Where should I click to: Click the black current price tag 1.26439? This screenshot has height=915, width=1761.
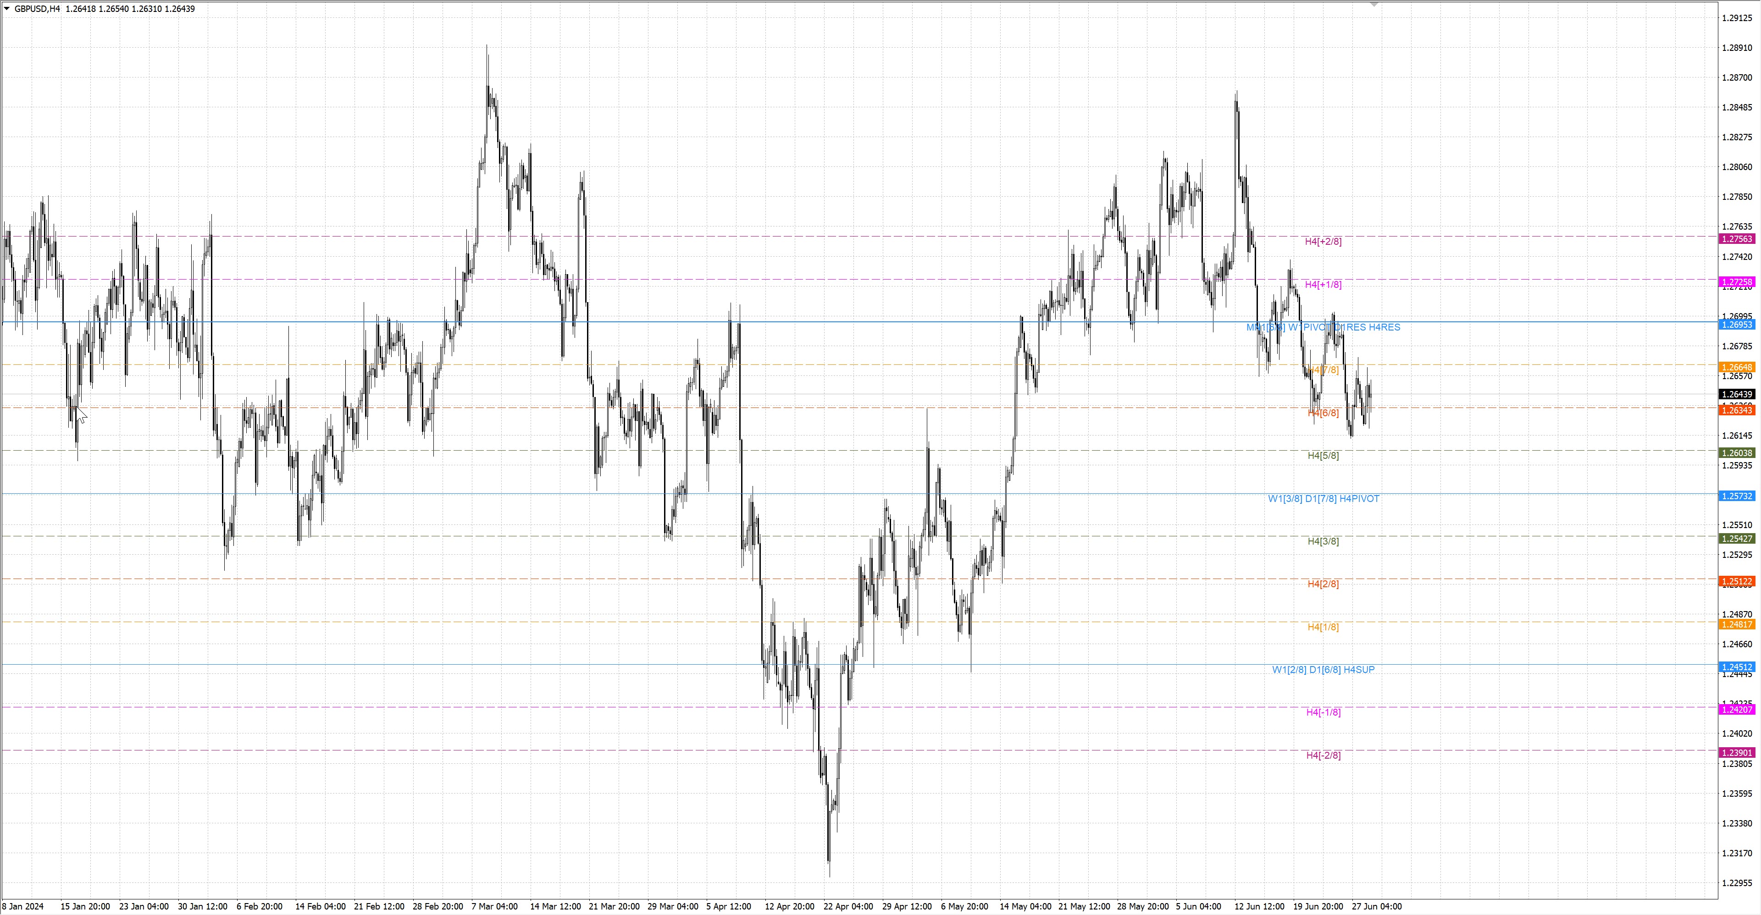[x=1736, y=395]
